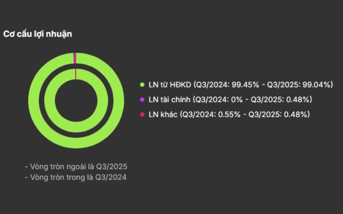This screenshot has height=214, width=343.
Task: Click the "Cơ cấu lợi nhuận" chart title
Action: coord(37,34)
